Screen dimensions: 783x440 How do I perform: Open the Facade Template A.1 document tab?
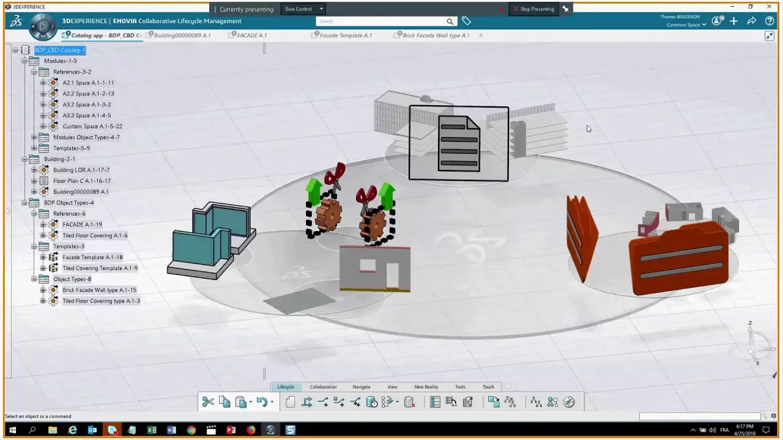click(x=343, y=35)
